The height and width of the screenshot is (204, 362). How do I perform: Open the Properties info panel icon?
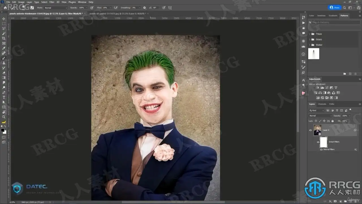(303, 54)
